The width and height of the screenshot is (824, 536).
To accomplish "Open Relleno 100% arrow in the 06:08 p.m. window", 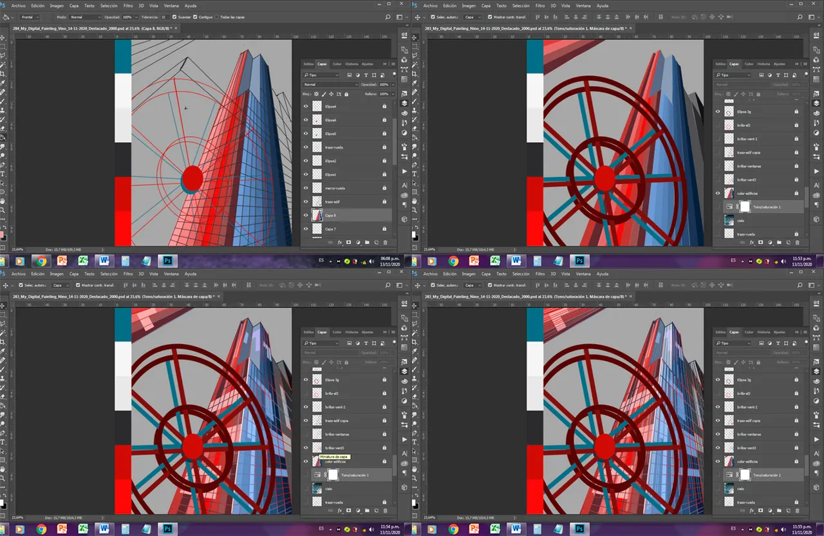I will [x=393, y=94].
